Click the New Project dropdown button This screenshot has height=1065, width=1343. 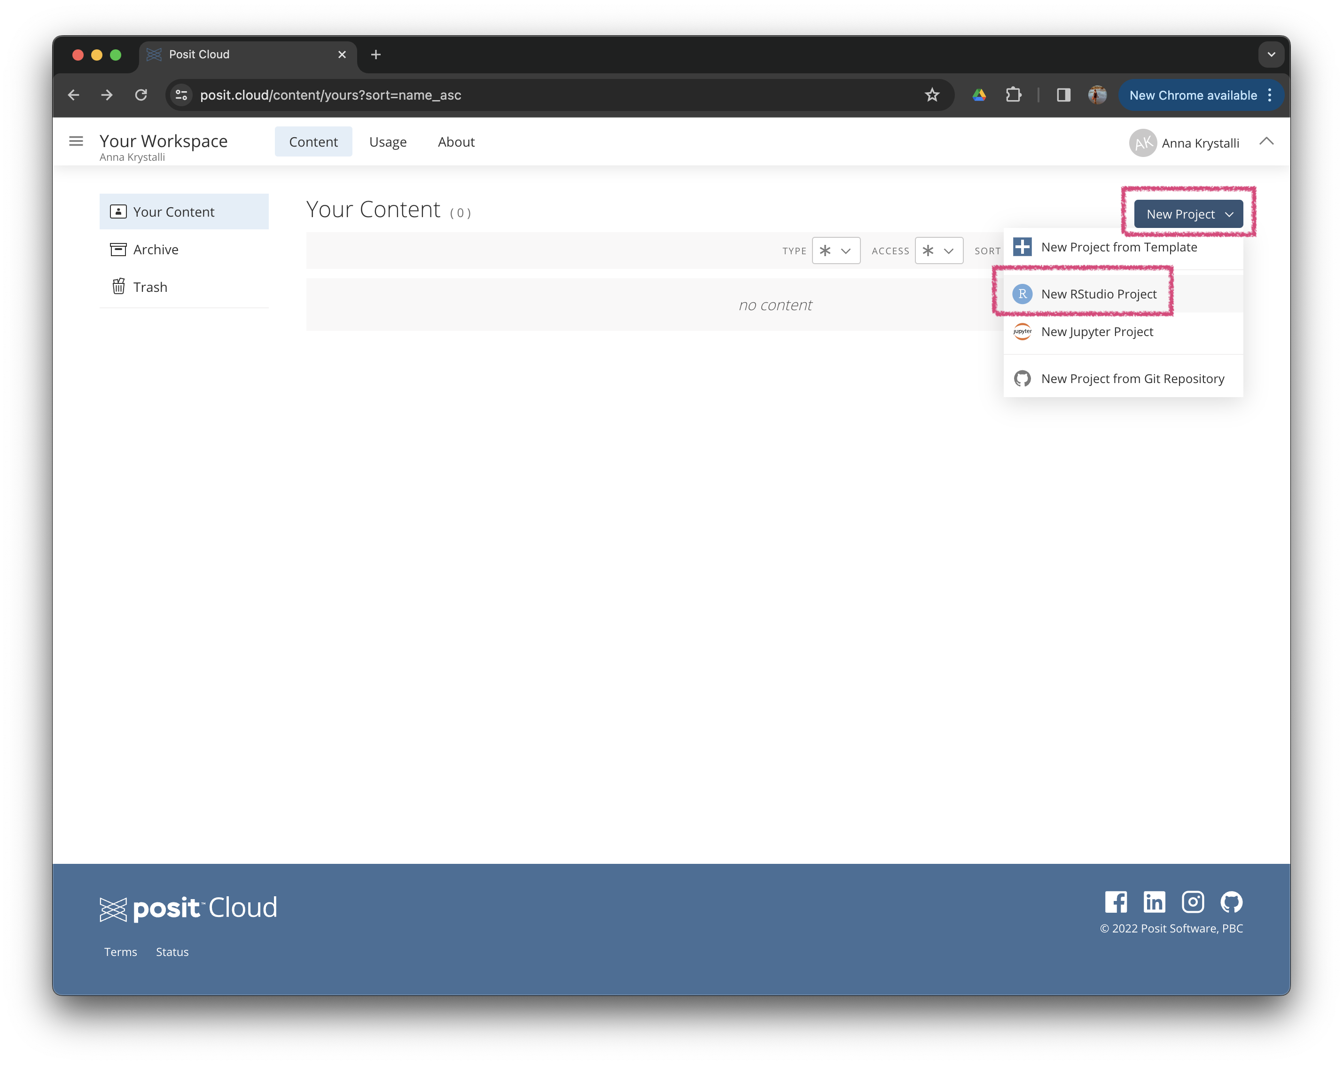coord(1188,214)
